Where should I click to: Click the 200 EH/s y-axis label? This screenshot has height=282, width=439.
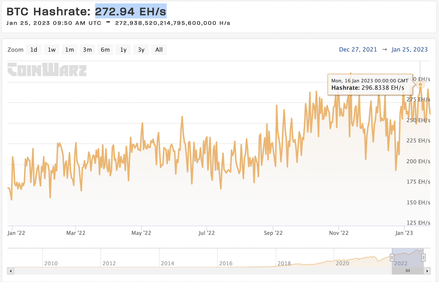click(x=418, y=161)
